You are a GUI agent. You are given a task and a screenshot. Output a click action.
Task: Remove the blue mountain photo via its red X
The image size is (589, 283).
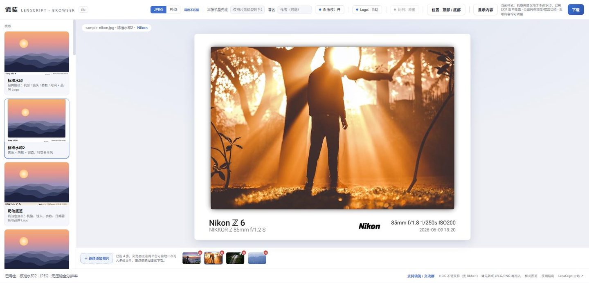(265, 253)
